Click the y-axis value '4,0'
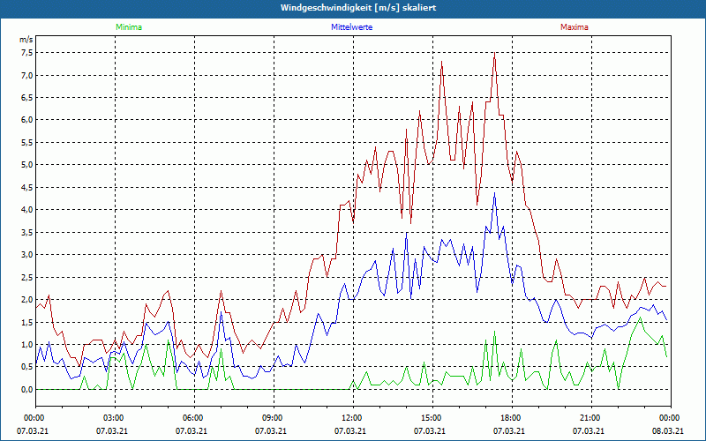 pyautogui.click(x=26, y=210)
